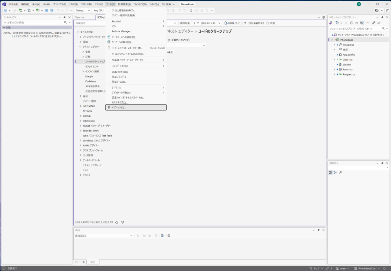Image resolution: width=391 pixels, height=271 pixels.
Task: Toggle categorized view in Properties panel
Action: pyautogui.click(x=330, y=172)
